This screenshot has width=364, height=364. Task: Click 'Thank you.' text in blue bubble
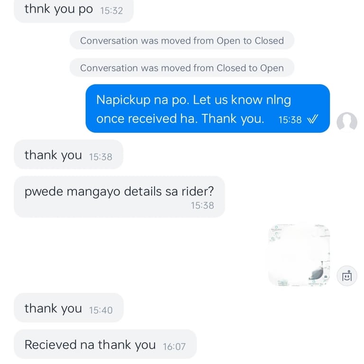(233, 119)
